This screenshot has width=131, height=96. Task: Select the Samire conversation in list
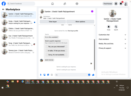click(18, 15)
